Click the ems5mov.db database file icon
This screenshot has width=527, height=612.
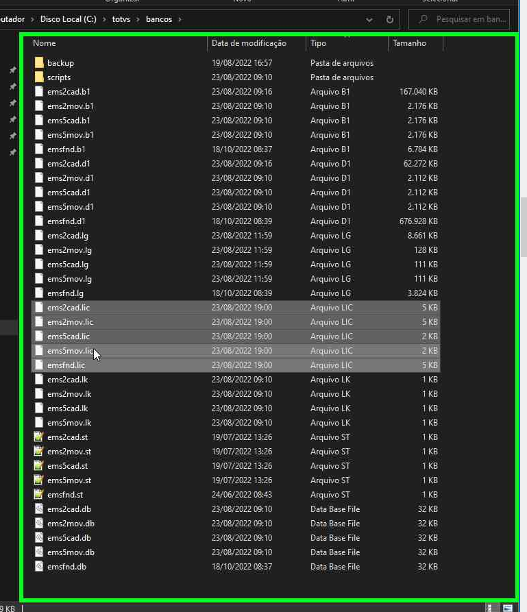coord(39,552)
